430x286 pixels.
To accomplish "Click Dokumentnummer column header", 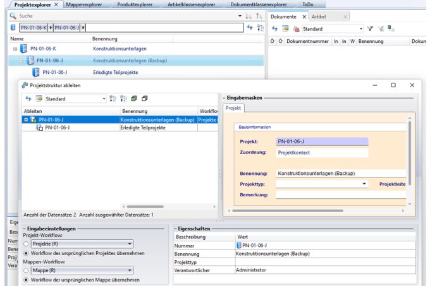I will (x=307, y=41).
